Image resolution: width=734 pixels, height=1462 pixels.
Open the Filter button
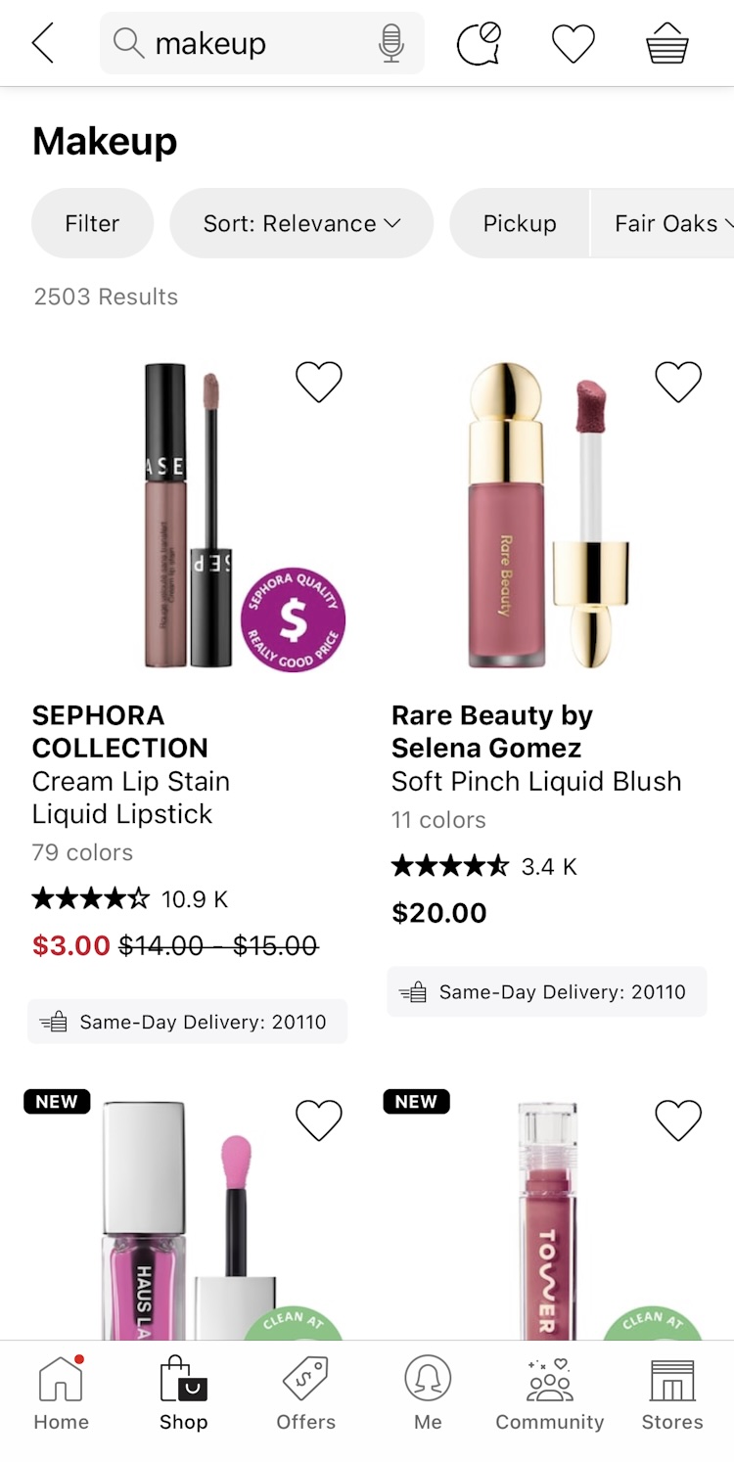tap(92, 224)
